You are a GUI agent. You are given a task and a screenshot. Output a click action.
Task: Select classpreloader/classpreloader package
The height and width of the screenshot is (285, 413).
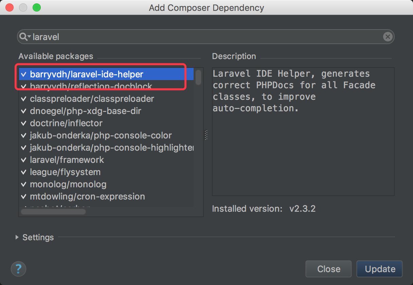point(106,99)
